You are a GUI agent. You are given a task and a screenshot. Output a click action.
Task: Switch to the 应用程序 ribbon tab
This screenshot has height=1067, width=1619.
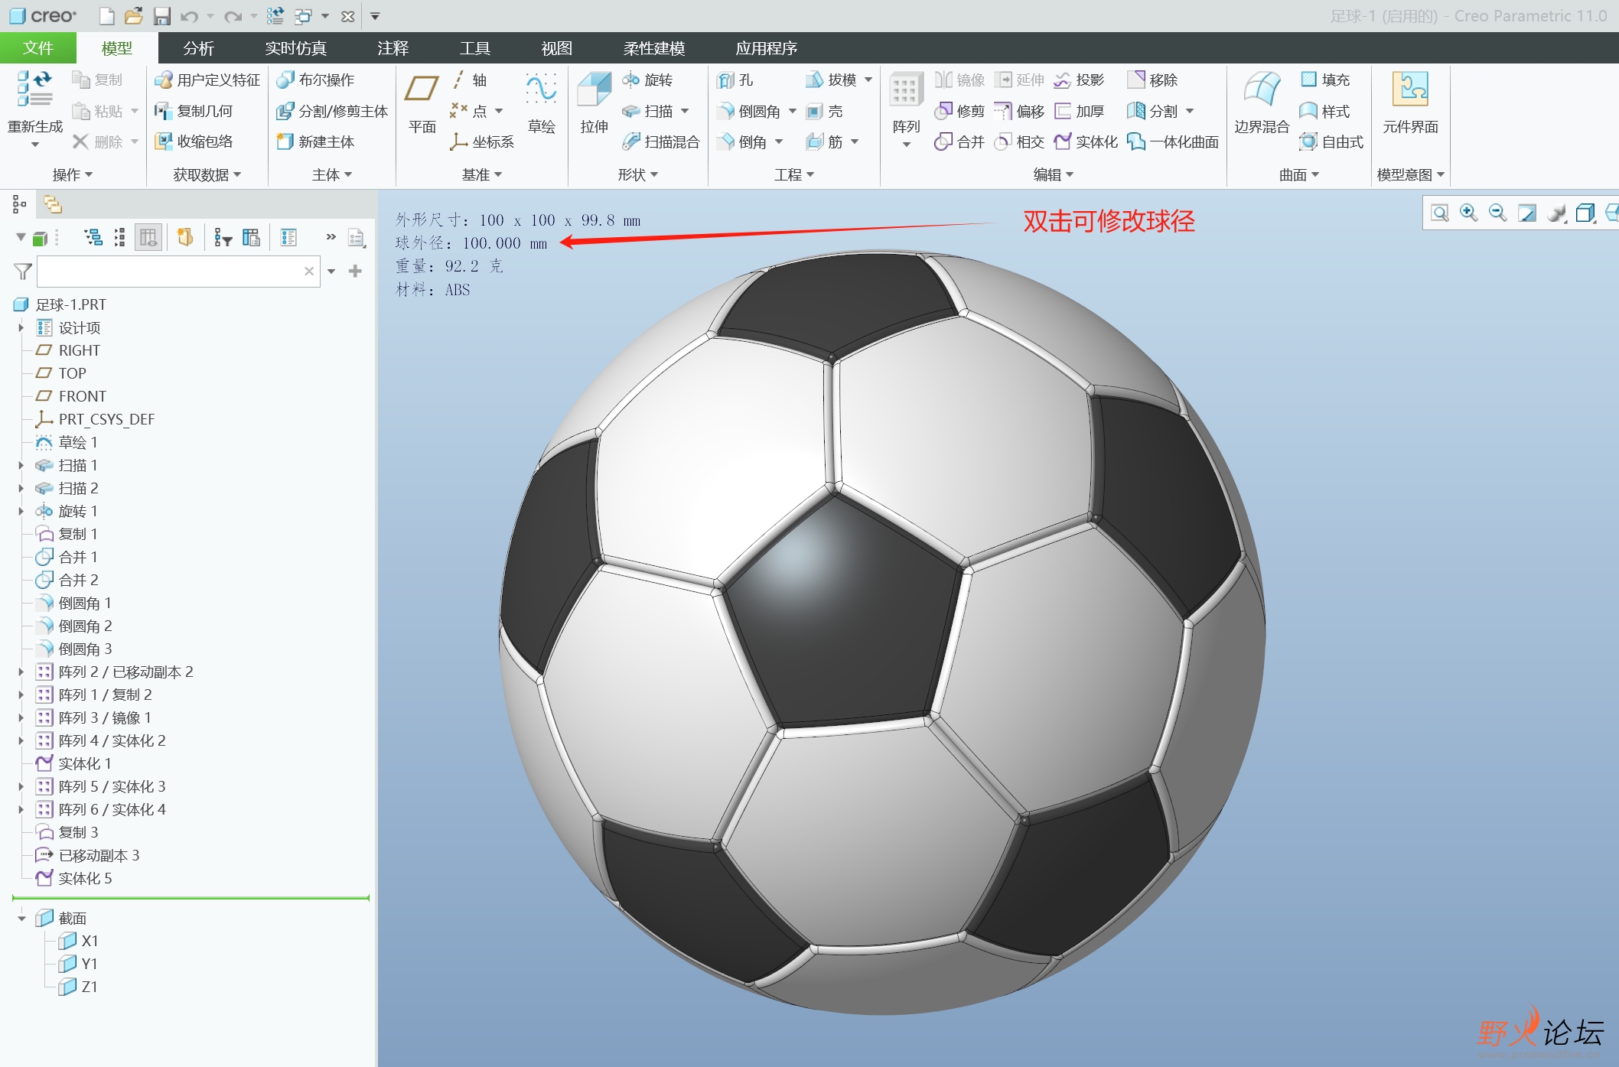pyautogui.click(x=766, y=48)
